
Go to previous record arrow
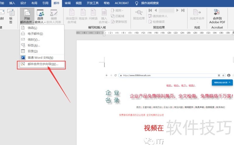tap(156, 10)
